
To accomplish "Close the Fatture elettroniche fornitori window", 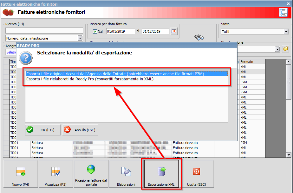I will pos(288,3).
